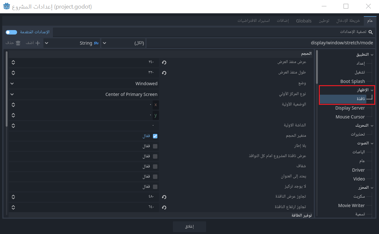Image resolution: width=379 pixels, height=234 pixels.
Task: Open Center of Primary Screen dropdown
Action: [84, 94]
